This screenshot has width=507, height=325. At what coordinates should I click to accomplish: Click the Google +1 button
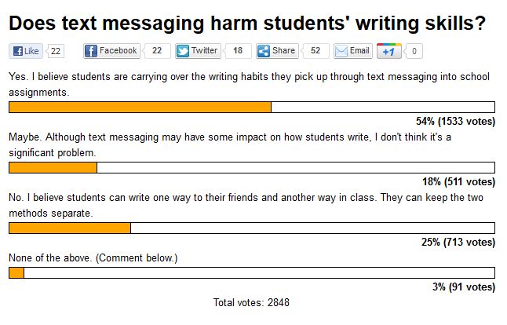tap(389, 51)
